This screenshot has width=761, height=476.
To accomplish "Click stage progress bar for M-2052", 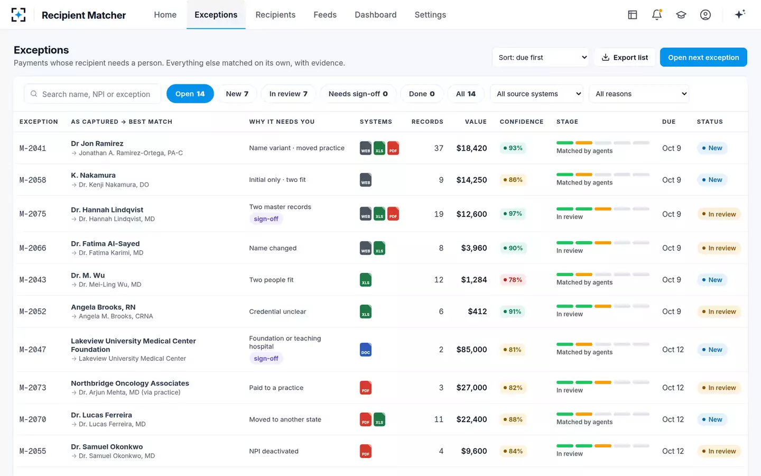I will pyautogui.click(x=603, y=306).
